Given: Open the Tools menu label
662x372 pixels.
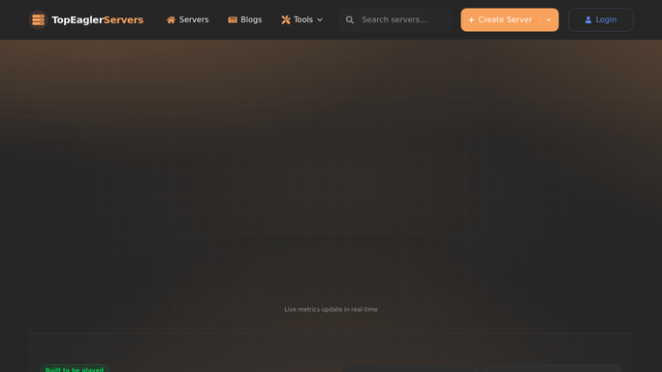Looking at the screenshot, I should click(303, 19).
